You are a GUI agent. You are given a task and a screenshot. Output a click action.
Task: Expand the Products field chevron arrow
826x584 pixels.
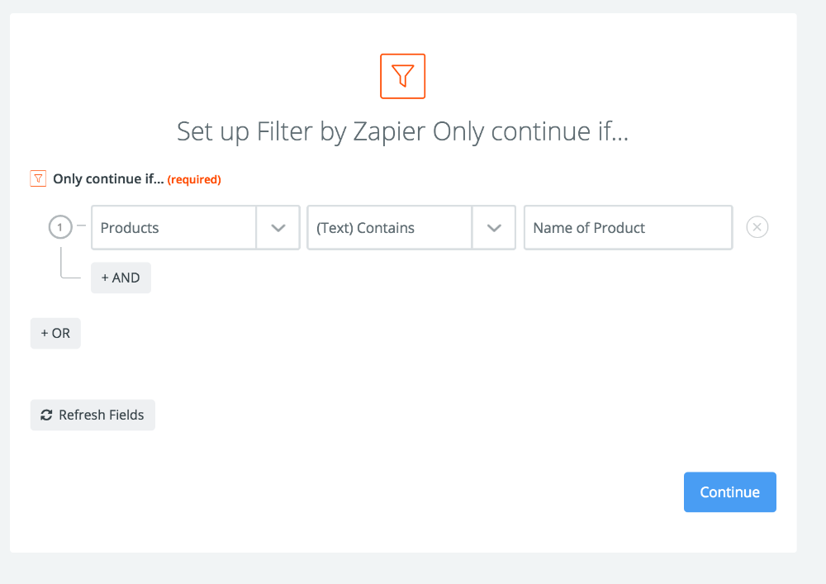pyautogui.click(x=278, y=228)
